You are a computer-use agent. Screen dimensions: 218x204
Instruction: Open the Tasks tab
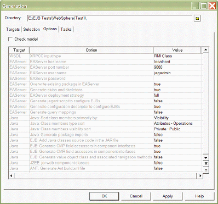pyautogui.click(x=66, y=29)
